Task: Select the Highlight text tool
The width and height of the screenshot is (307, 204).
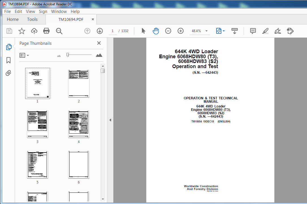Action: tap(265, 31)
